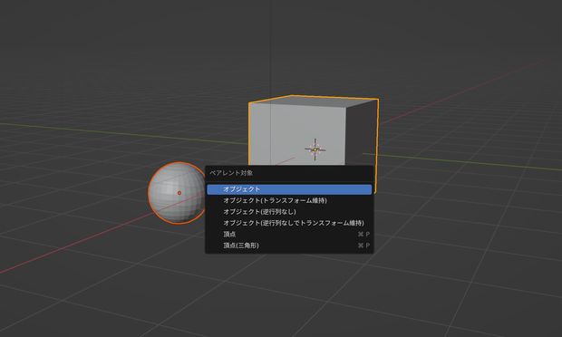Select the 頂点 parent option

click(289, 235)
